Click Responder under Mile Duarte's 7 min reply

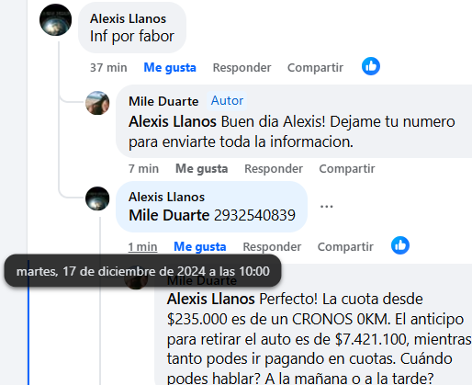point(274,168)
